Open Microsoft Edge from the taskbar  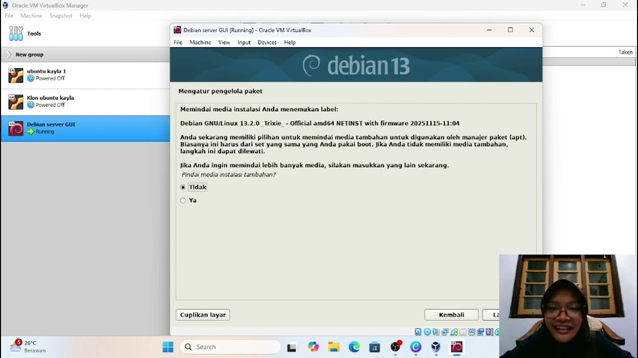[354, 347]
